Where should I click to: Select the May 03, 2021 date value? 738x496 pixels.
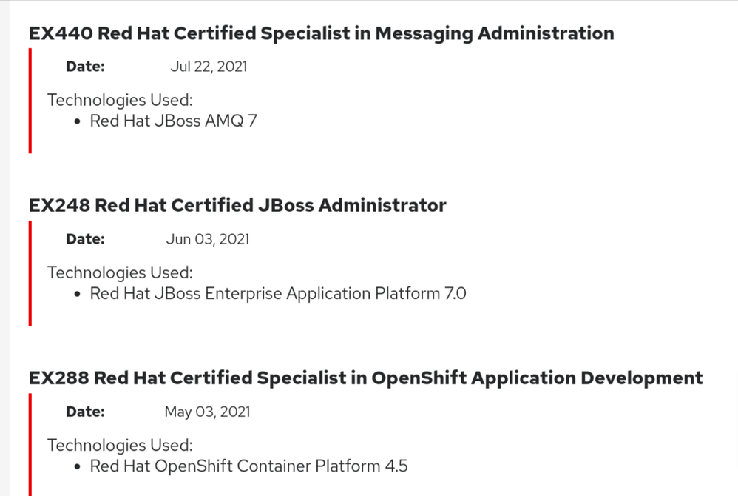pyautogui.click(x=207, y=412)
